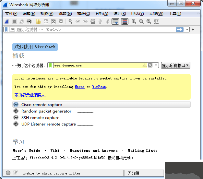Click capture filter warning triangle icon
The height and width of the screenshot is (179, 203).
pos(145,65)
